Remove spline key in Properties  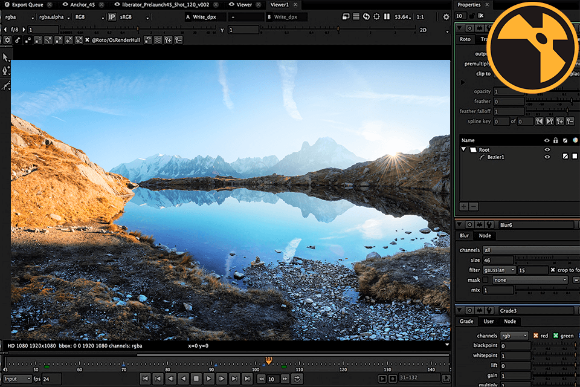pyautogui.click(x=570, y=121)
